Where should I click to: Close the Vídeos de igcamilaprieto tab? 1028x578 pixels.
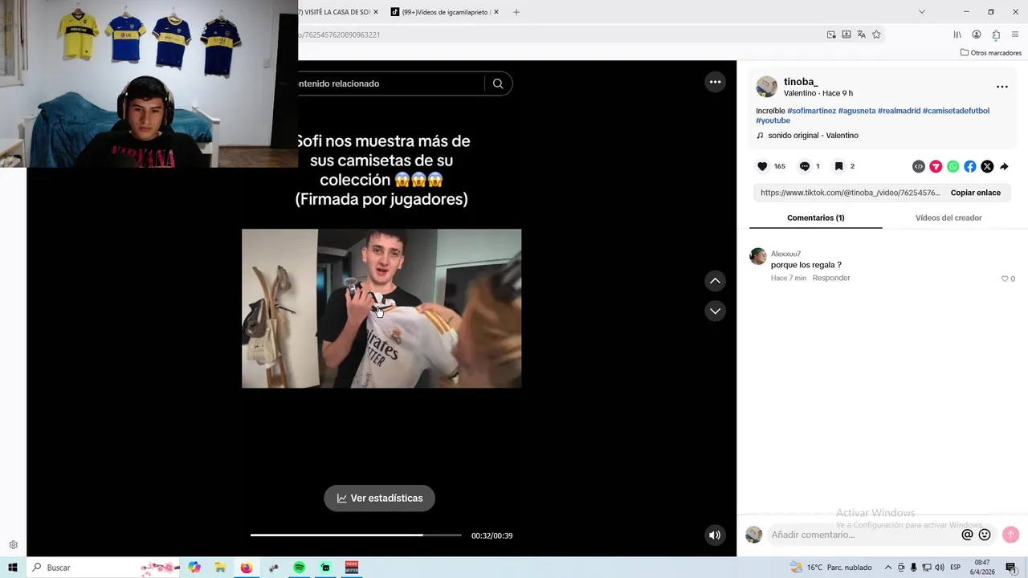(496, 12)
